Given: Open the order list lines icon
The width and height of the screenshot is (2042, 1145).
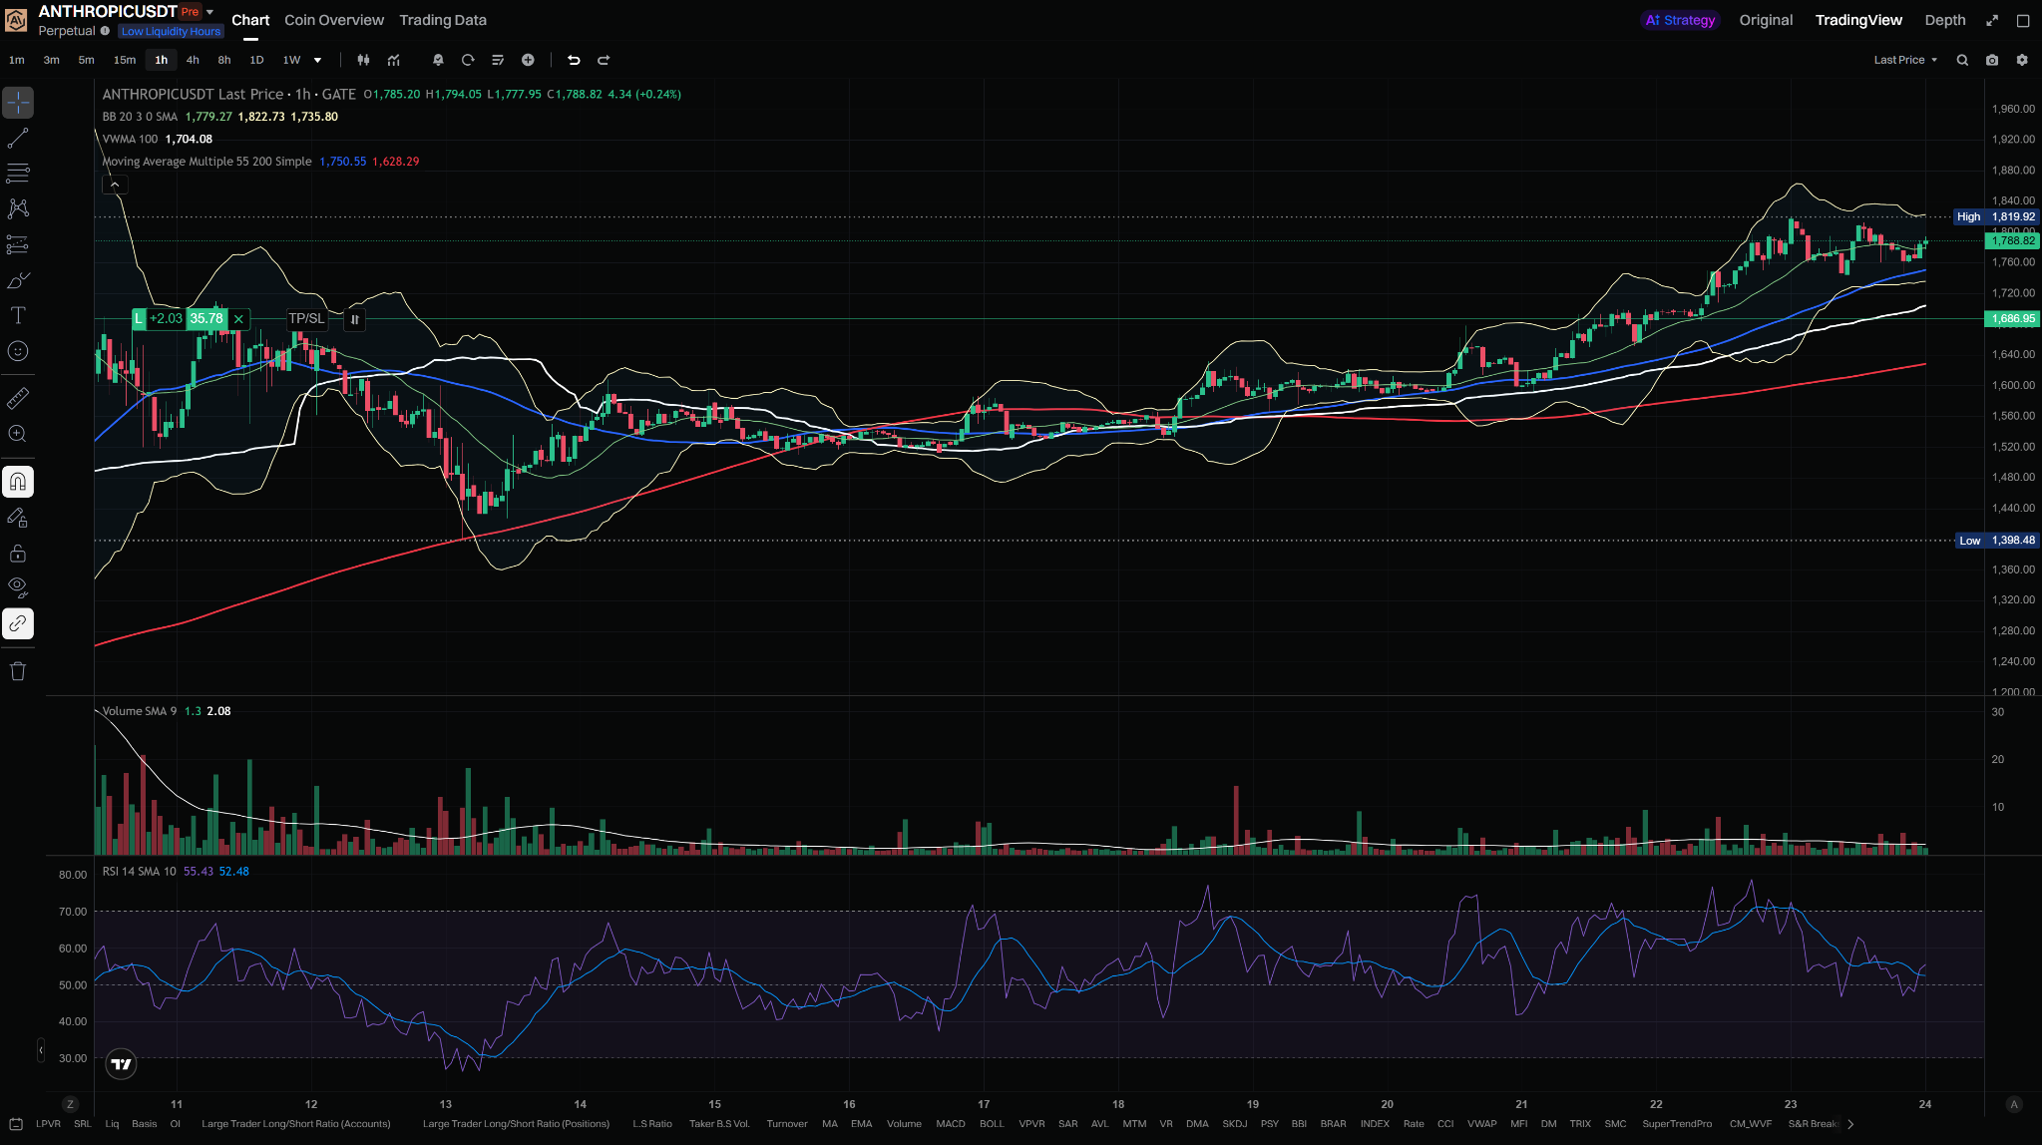Looking at the screenshot, I should point(498,60).
